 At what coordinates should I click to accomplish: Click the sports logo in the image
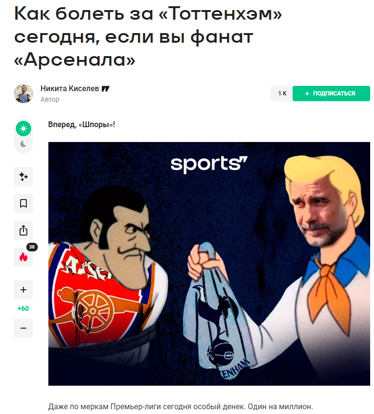[x=209, y=164]
